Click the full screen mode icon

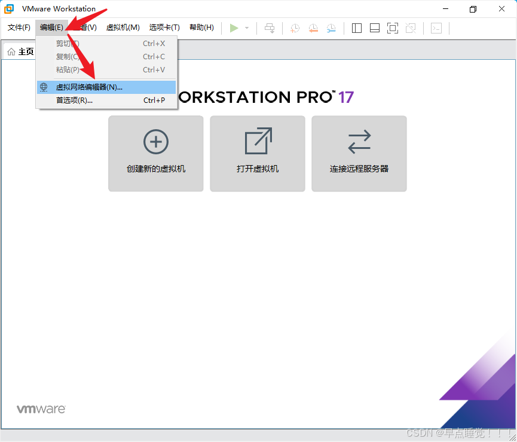pos(392,28)
